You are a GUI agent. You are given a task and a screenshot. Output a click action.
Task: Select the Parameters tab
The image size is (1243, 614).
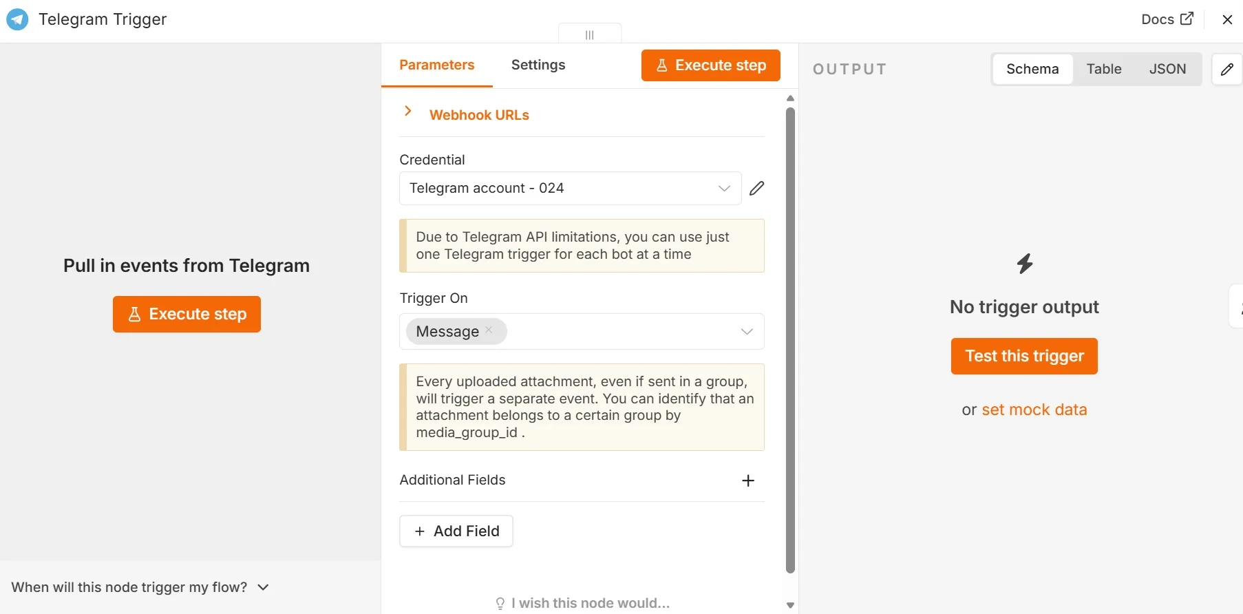click(437, 65)
